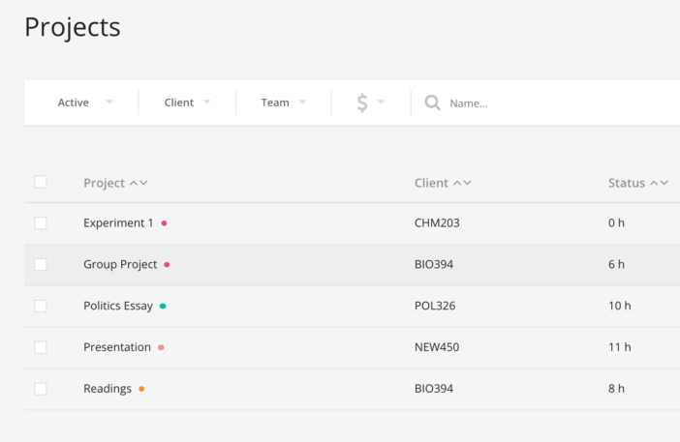The width and height of the screenshot is (680, 442).
Task: Click the Project column sort arrows
Action: (x=139, y=183)
